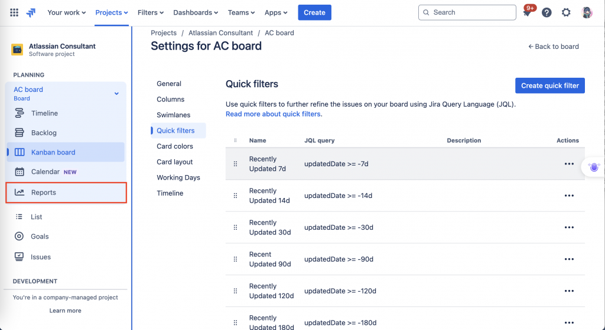The width and height of the screenshot is (605, 330).
Task: Click the Back to board link
Action: point(554,47)
